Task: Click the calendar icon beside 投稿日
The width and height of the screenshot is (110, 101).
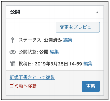Action: point(13,64)
